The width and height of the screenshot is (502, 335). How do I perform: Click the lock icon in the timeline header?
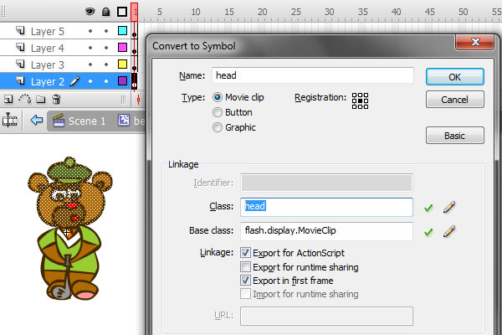tap(105, 12)
